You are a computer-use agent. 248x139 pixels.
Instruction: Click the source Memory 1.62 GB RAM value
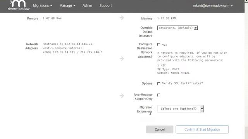click(52, 18)
